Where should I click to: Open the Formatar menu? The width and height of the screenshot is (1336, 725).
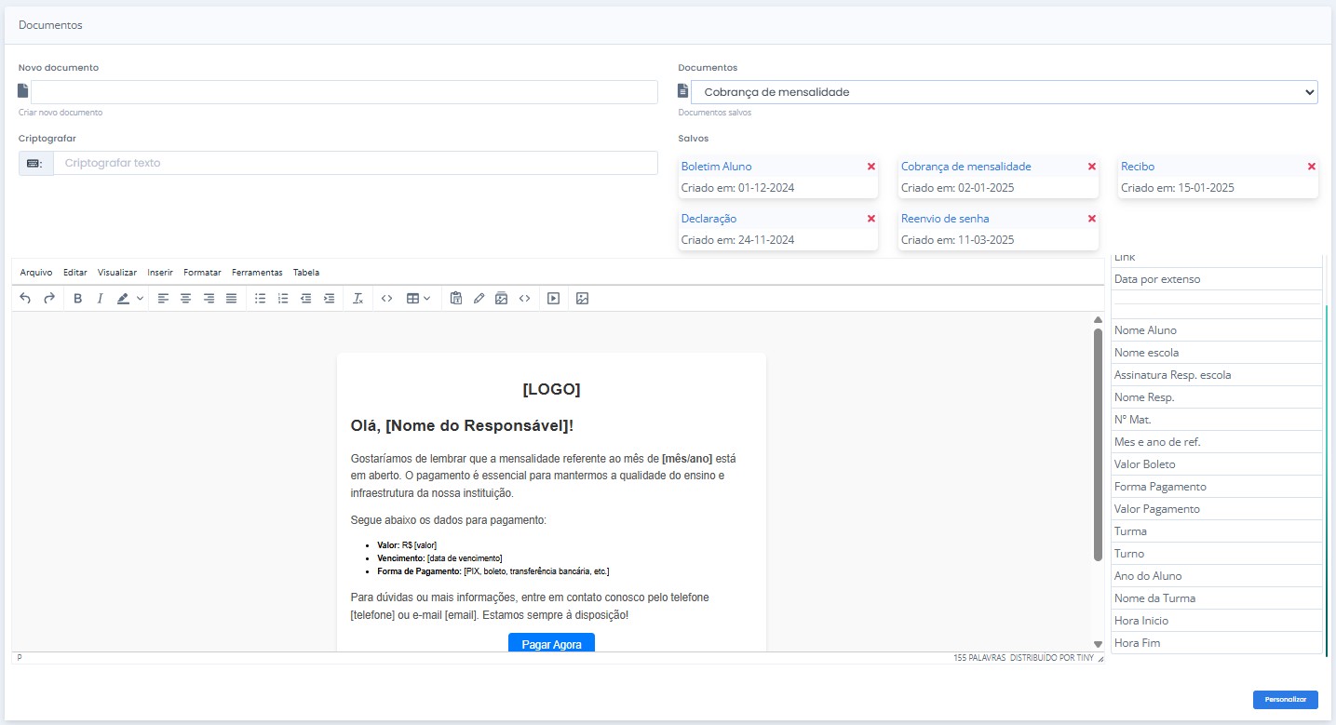[202, 273]
